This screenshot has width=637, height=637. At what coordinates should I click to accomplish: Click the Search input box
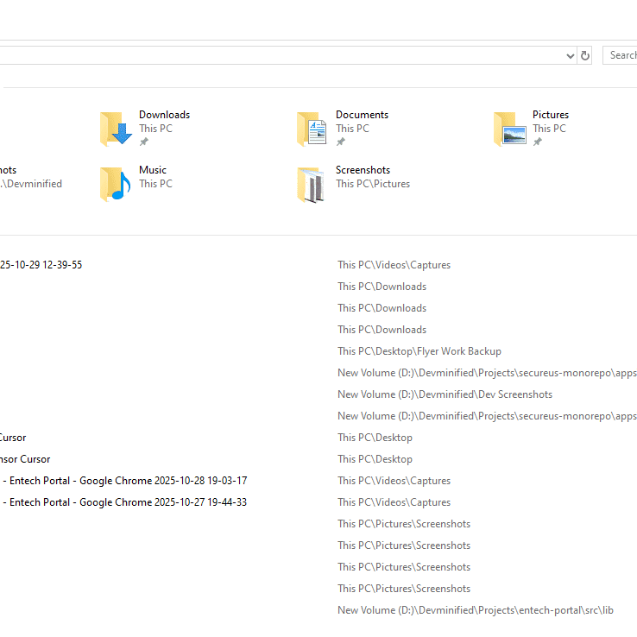click(620, 55)
